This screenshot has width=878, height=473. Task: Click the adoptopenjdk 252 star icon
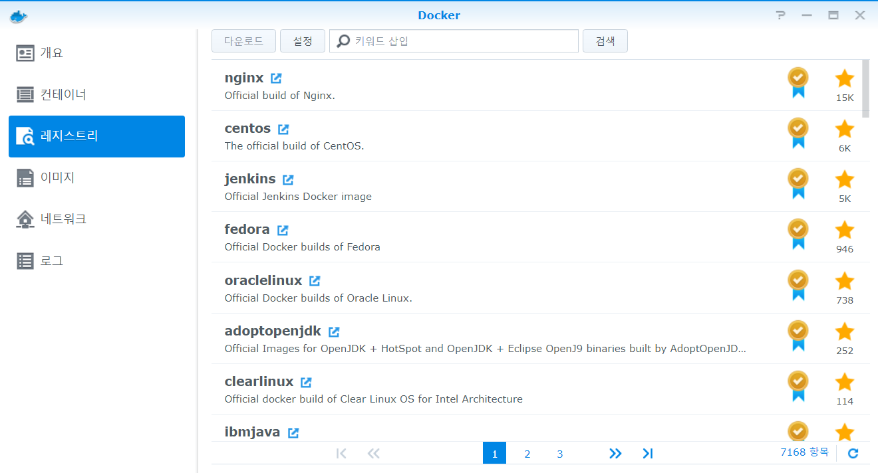pyautogui.click(x=845, y=331)
